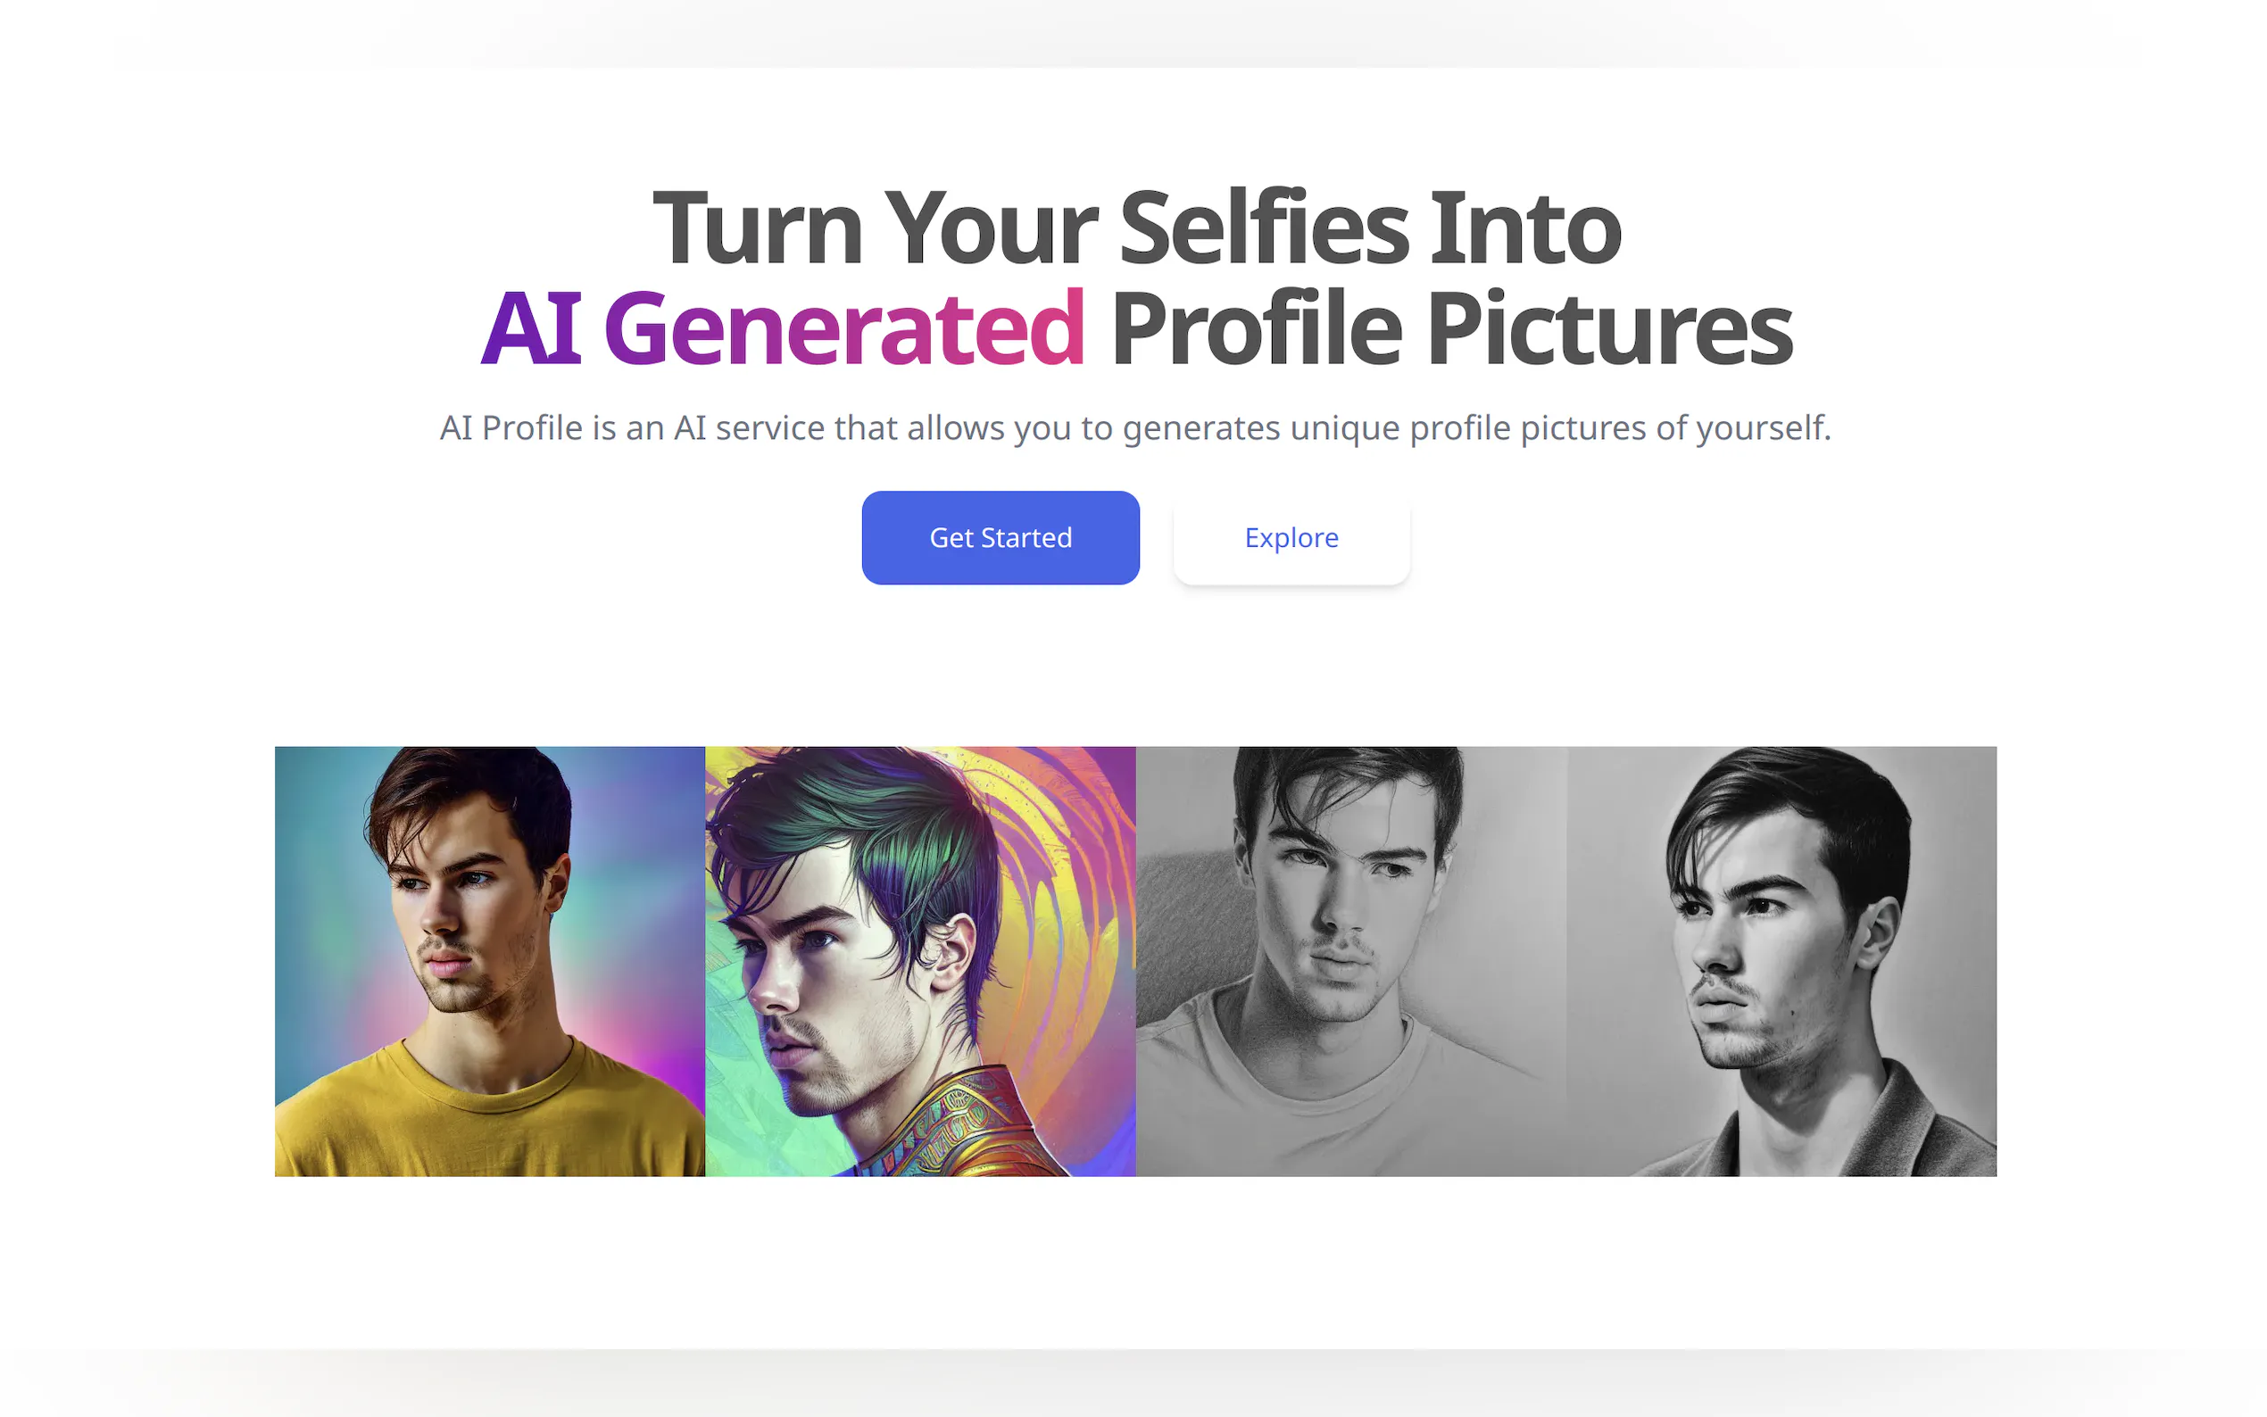Screen dimensions: 2267x1417
Task: Click the pink gradient word "Generated"
Action: (843, 329)
